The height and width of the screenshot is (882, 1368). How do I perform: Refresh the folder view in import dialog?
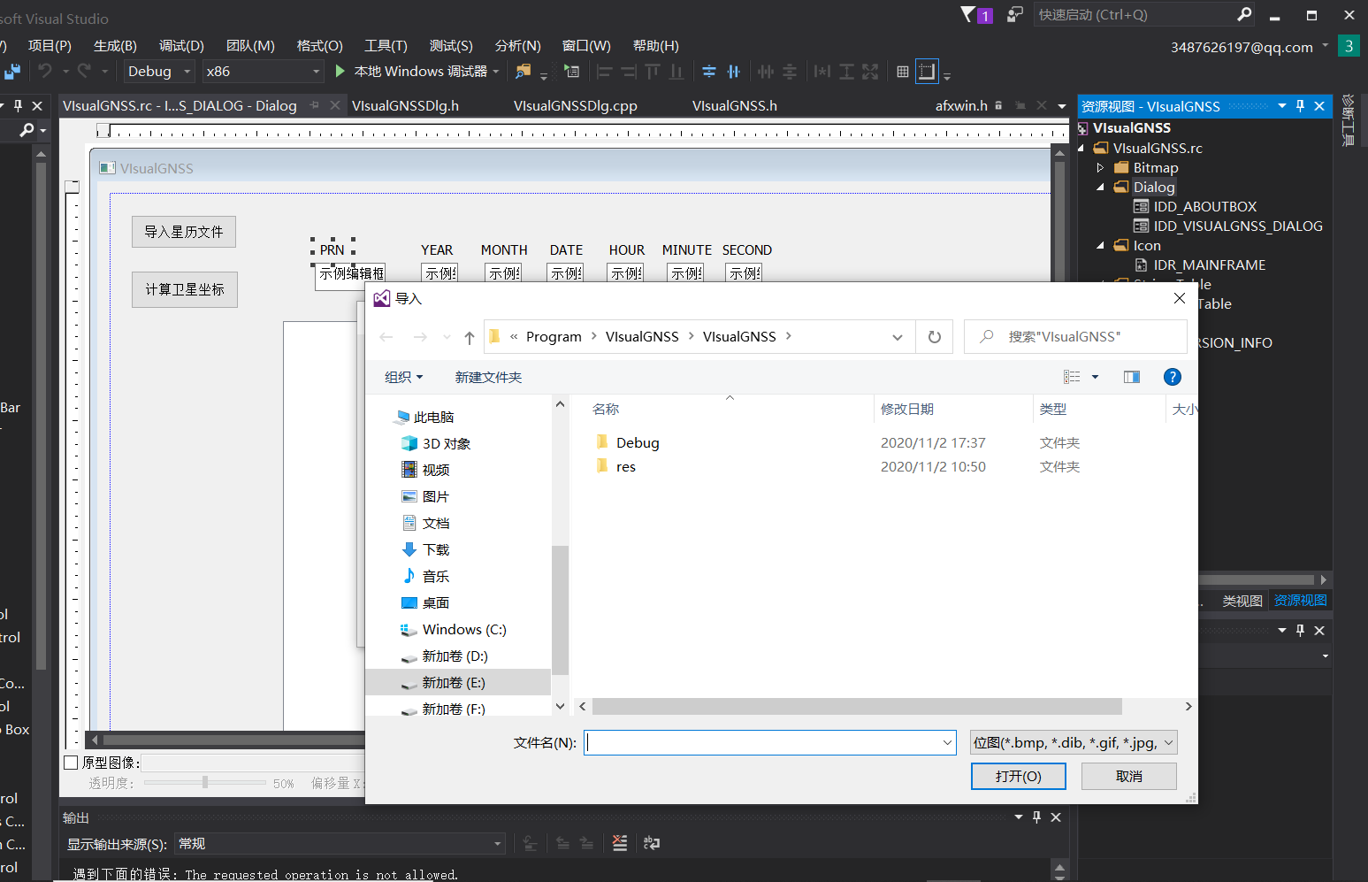pos(935,337)
